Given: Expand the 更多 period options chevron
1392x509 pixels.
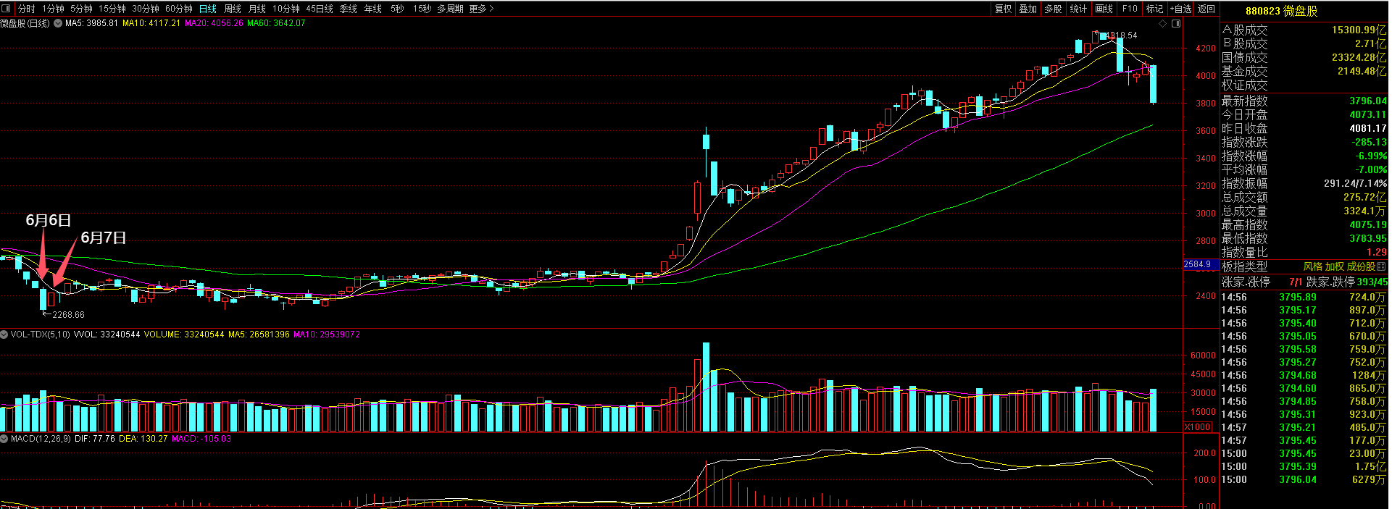Looking at the screenshot, I should [x=492, y=9].
